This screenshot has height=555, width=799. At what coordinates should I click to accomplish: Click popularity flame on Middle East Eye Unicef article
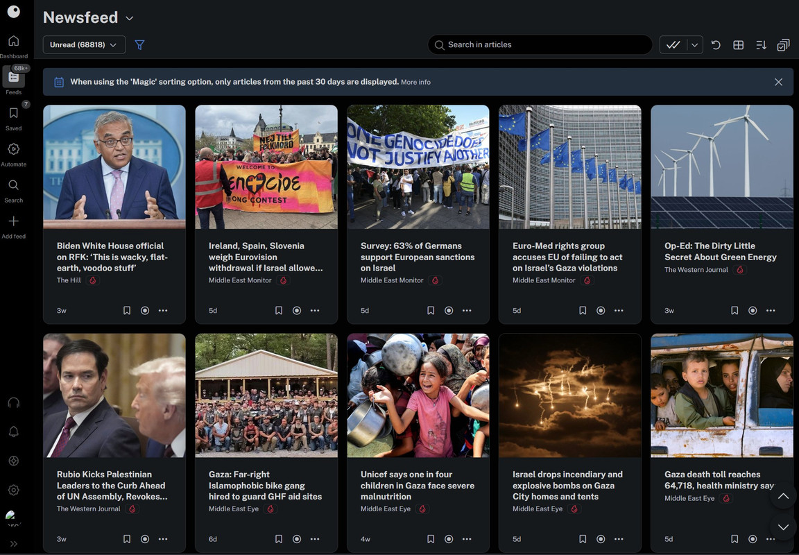pos(422,509)
